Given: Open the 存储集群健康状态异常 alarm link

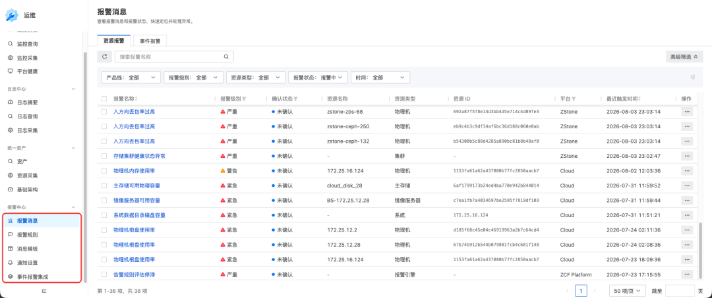Looking at the screenshot, I should 139,156.
